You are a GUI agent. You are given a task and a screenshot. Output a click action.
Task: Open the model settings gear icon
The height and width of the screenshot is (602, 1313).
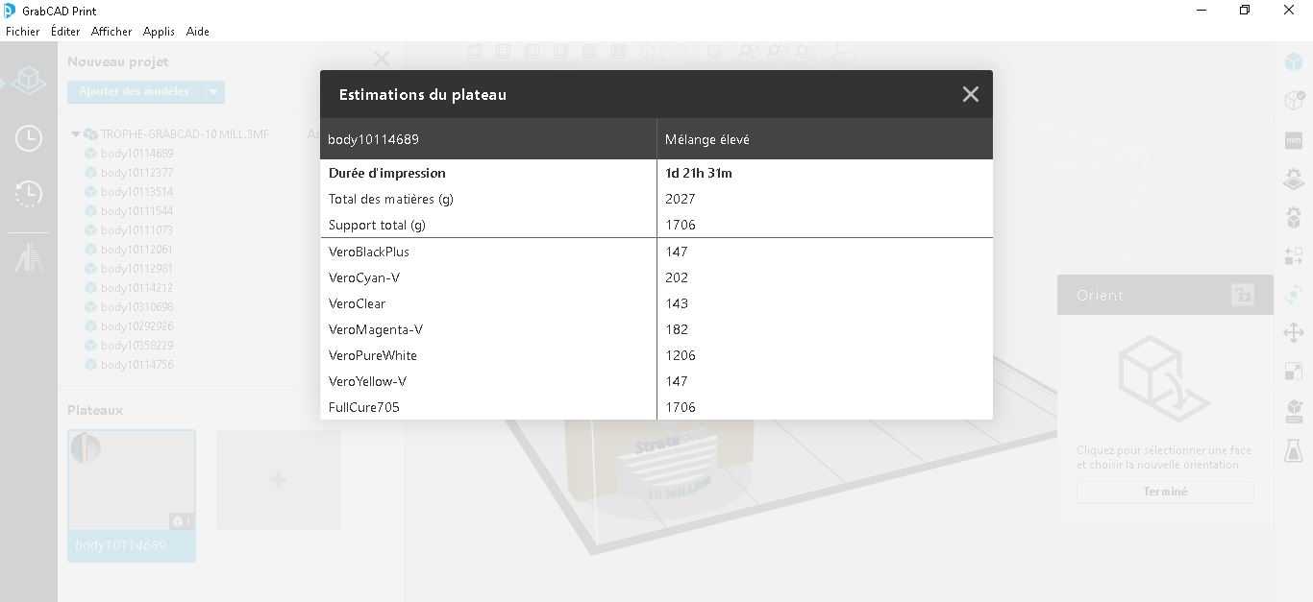[x=1294, y=217]
